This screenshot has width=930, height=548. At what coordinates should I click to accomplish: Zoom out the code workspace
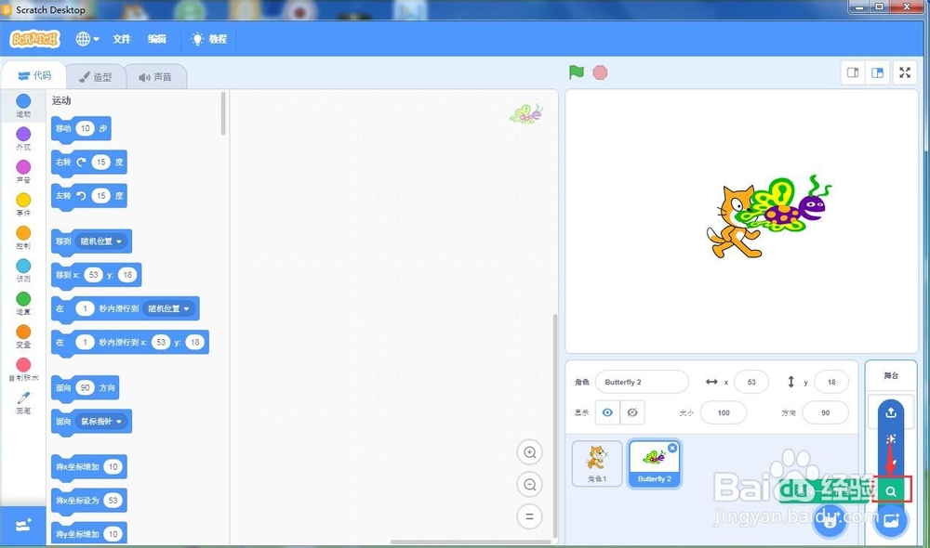click(x=530, y=485)
